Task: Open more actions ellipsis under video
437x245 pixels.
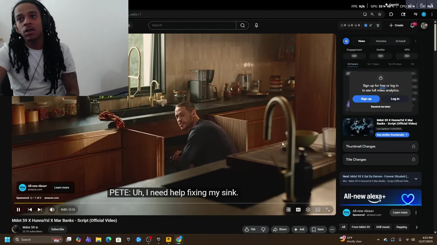Action: (332, 229)
